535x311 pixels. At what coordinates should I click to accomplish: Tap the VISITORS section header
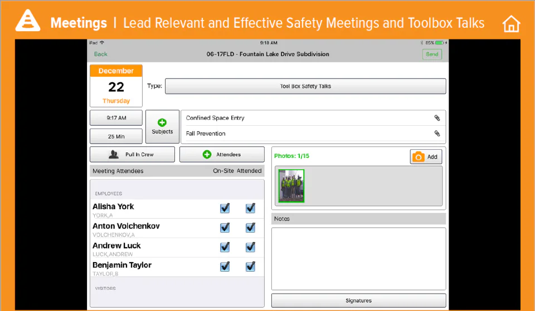(105, 288)
